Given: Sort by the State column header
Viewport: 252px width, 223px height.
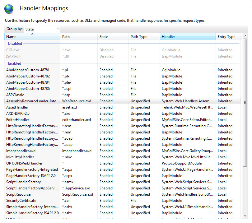Looking at the screenshot, I should click(113, 37).
